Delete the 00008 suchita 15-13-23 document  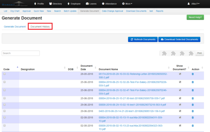(193, 126)
